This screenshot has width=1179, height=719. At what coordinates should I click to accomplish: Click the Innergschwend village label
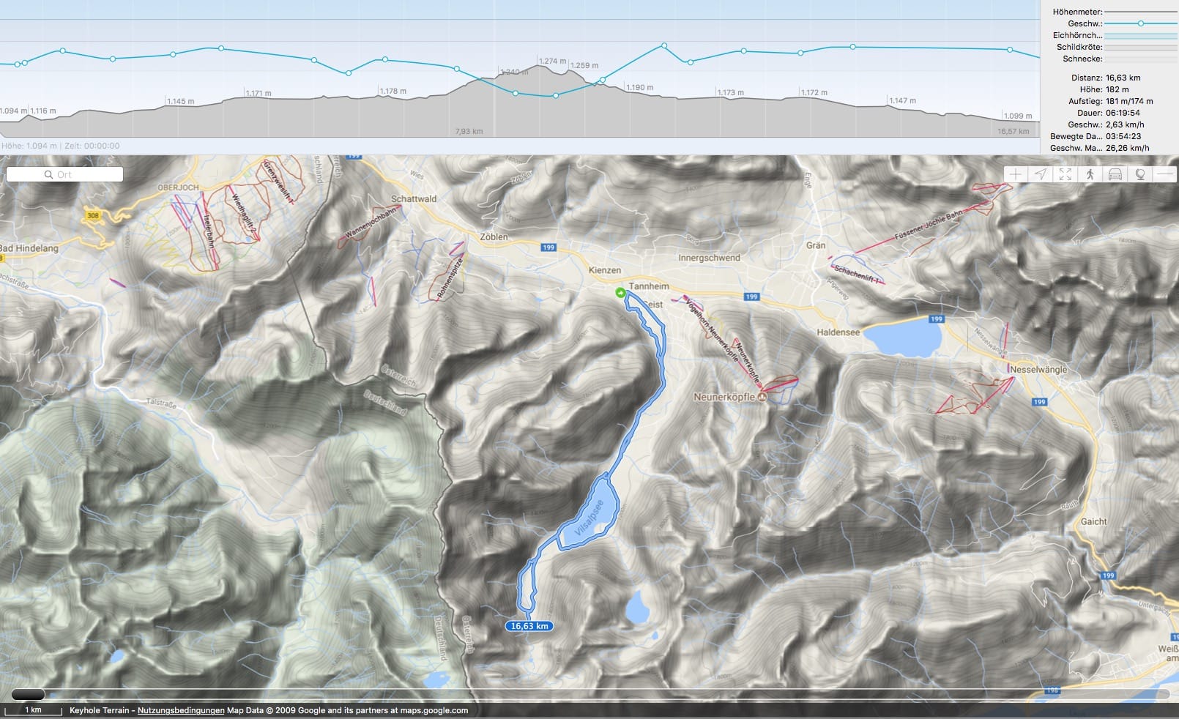coord(709,258)
